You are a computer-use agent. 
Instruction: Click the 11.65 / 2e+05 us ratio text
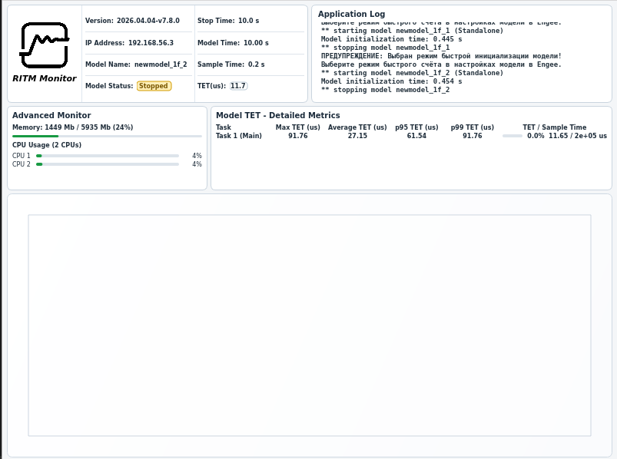pyautogui.click(x=578, y=136)
